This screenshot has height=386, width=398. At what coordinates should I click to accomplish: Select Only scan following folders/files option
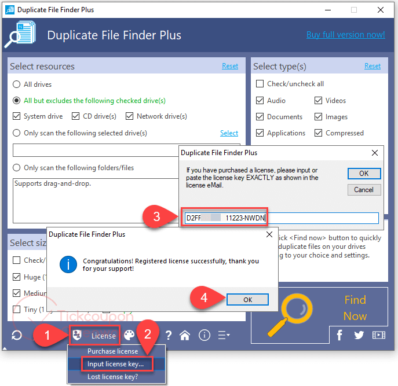tap(16, 168)
